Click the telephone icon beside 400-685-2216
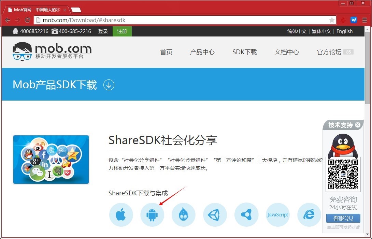This screenshot has width=372, height=239. [55, 31]
